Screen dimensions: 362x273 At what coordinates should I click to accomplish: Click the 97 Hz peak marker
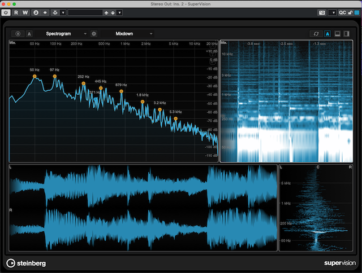[55, 76]
